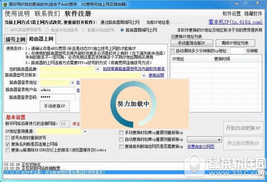Image resolution: width=267 pixels, height=182 pixels.
Task: Click 路由器登录密码 password field
Action: (58, 98)
